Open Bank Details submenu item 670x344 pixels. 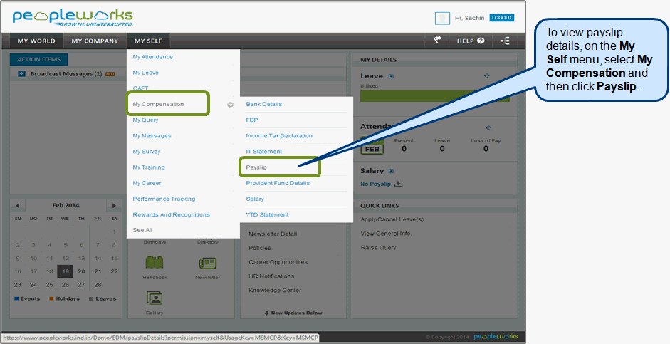tap(264, 104)
